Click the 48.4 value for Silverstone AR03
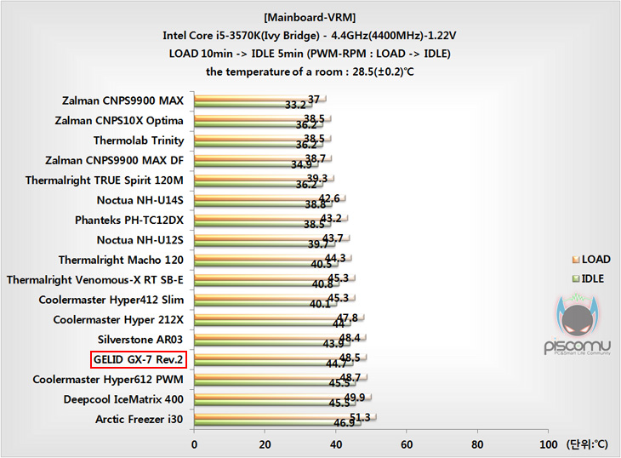This screenshot has height=458, width=621. 350,338
